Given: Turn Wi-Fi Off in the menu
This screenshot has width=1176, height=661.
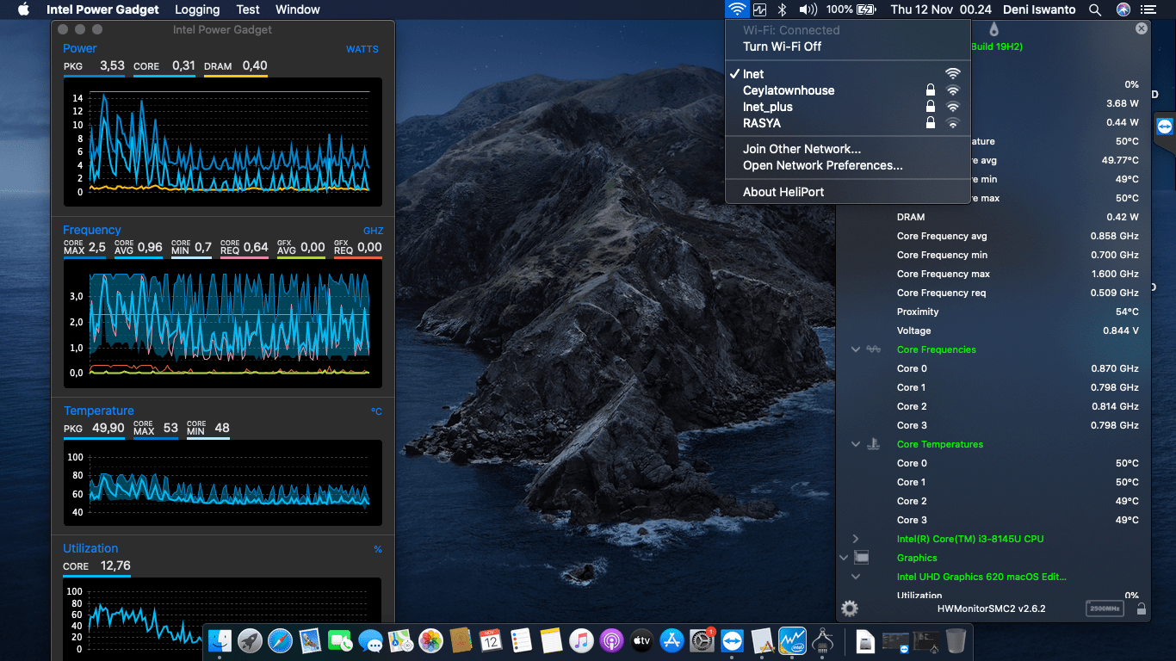Looking at the screenshot, I should click(x=848, y=46).
